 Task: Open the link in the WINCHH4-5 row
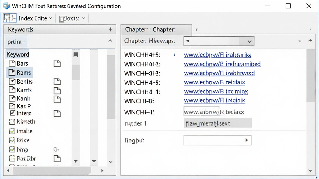point(214,82)
